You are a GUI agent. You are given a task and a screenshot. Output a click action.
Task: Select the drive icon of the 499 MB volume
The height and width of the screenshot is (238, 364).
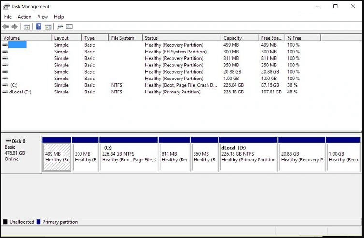coord(5,45)
